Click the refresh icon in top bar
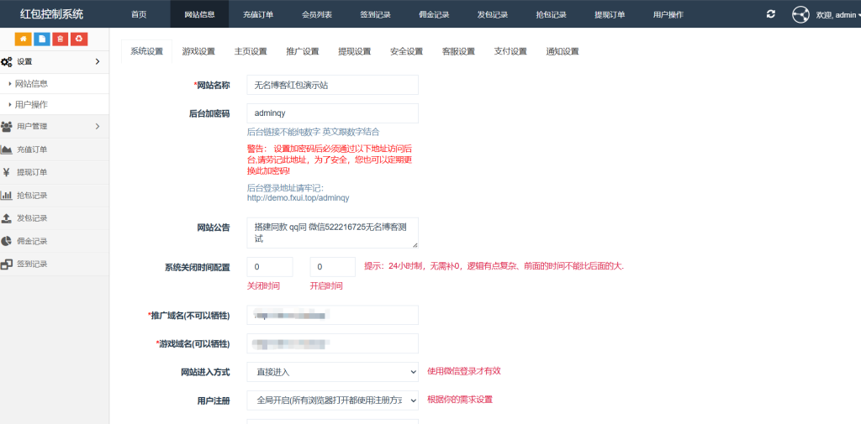This screenshot has width=861, height=424. (771, 14)
